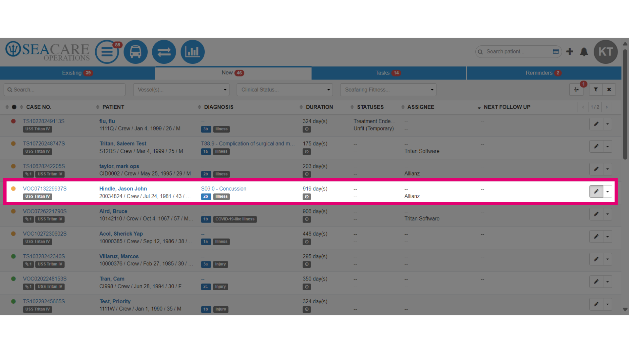Click the SeaCare Operations logo

(48, 51)
